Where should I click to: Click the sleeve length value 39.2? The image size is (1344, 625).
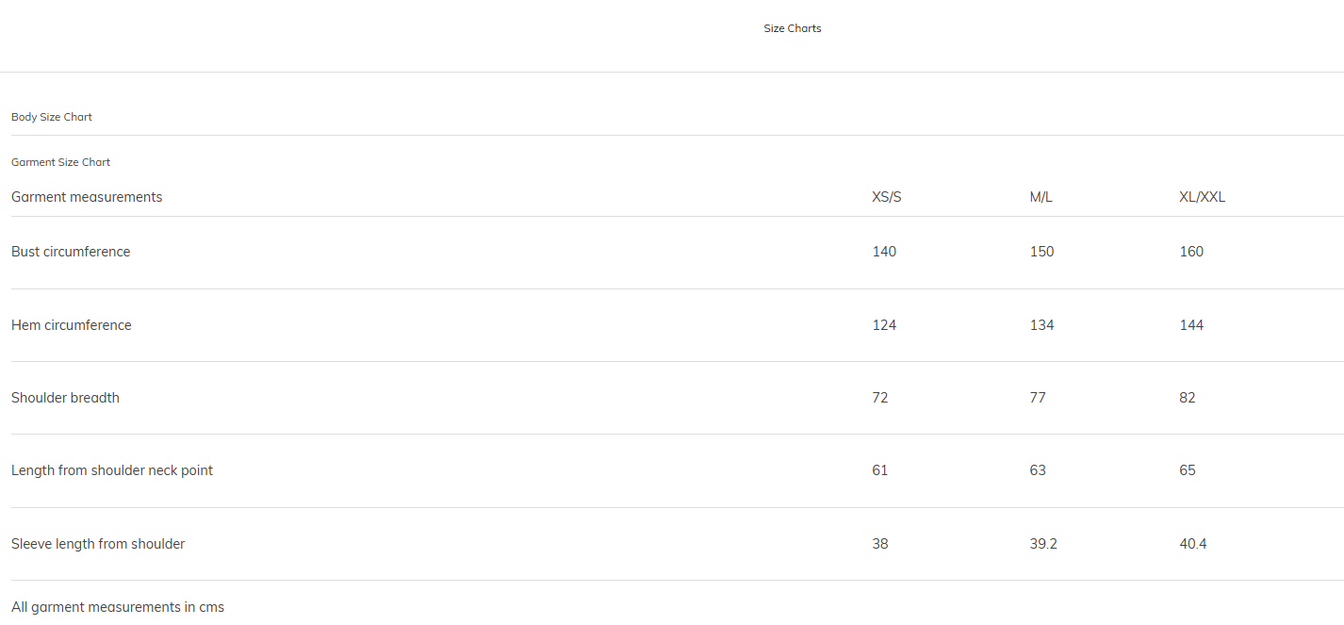(1043, 544)
